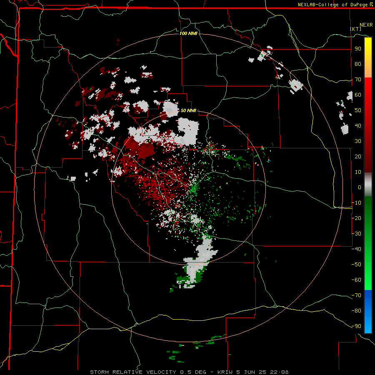Select the dark green segment near -20
Viewport: 375px width, 375px height.
coord(368,218)
